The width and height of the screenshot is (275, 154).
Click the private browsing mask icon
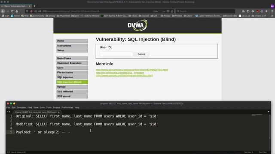272,6
